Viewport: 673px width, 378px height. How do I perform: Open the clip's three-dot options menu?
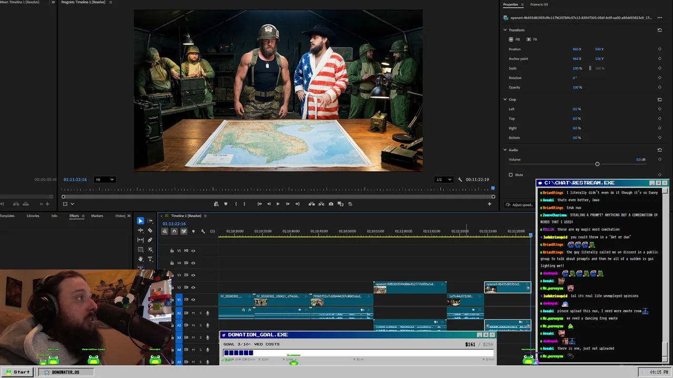(659, 17)
